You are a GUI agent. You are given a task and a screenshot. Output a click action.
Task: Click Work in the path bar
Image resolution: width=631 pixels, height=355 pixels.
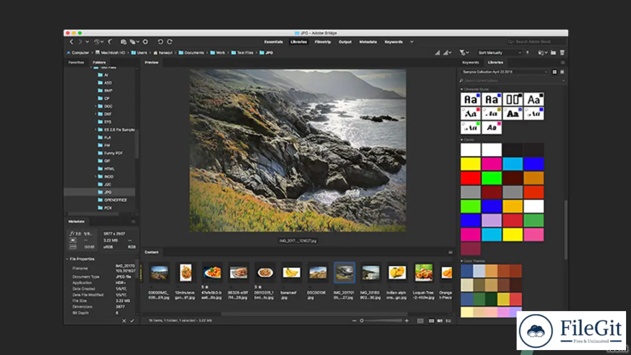217,53
